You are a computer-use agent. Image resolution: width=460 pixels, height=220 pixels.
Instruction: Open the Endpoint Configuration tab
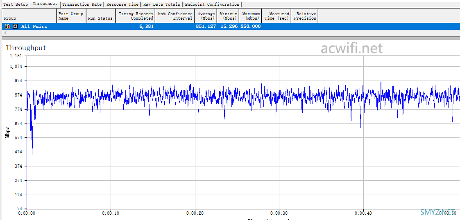click(212, 4)
